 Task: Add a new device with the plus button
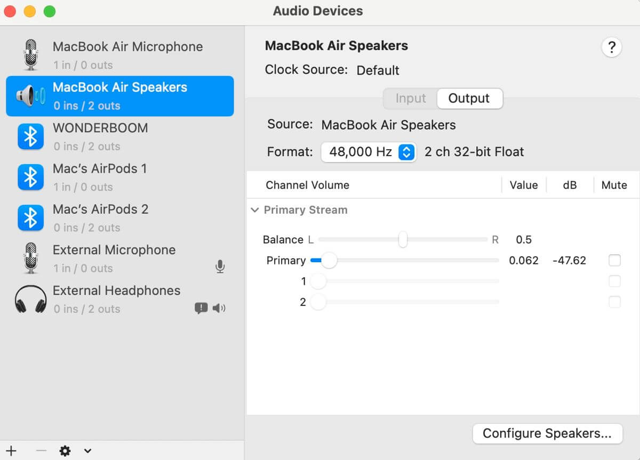pyautogui.click(x=12, y=450)
